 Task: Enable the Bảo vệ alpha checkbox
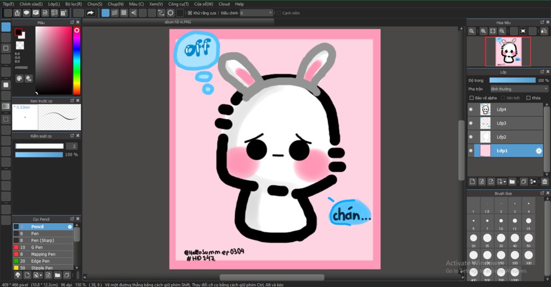[471, 98]
